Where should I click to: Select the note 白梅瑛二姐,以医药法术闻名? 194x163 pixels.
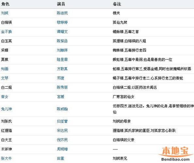[135, 87]
